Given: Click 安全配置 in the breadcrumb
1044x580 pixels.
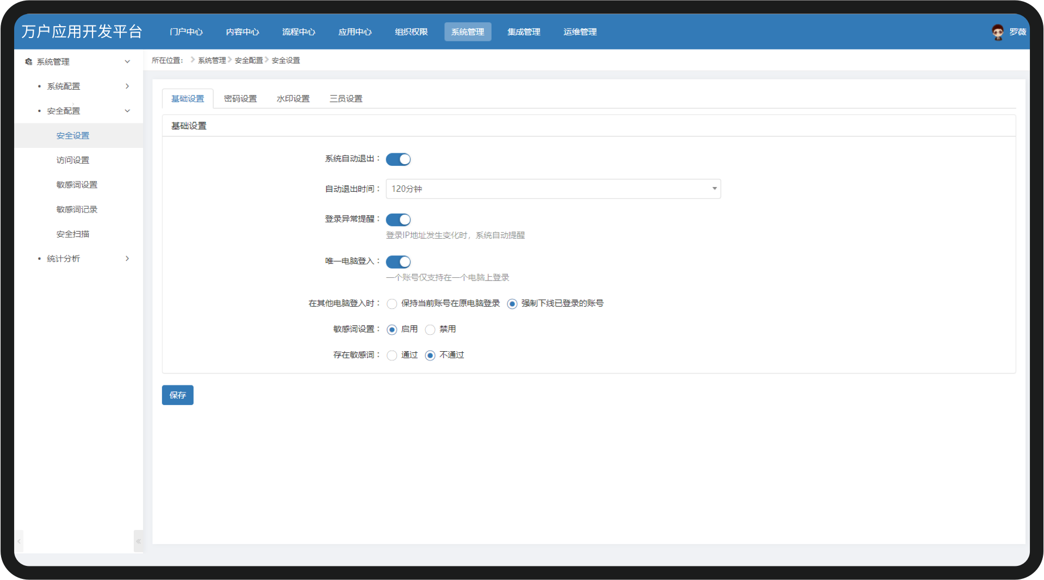Looking at the screenshot, I should pyautogui.click(x=248, y=60).
